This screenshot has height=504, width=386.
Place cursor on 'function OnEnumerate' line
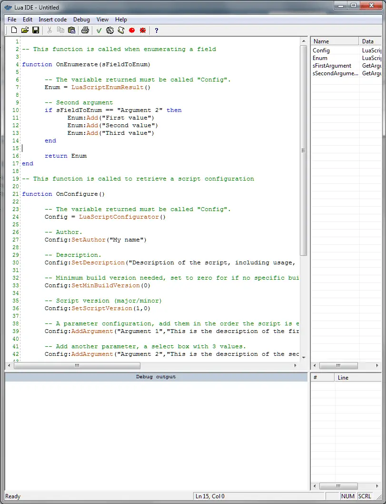[86, 64]
